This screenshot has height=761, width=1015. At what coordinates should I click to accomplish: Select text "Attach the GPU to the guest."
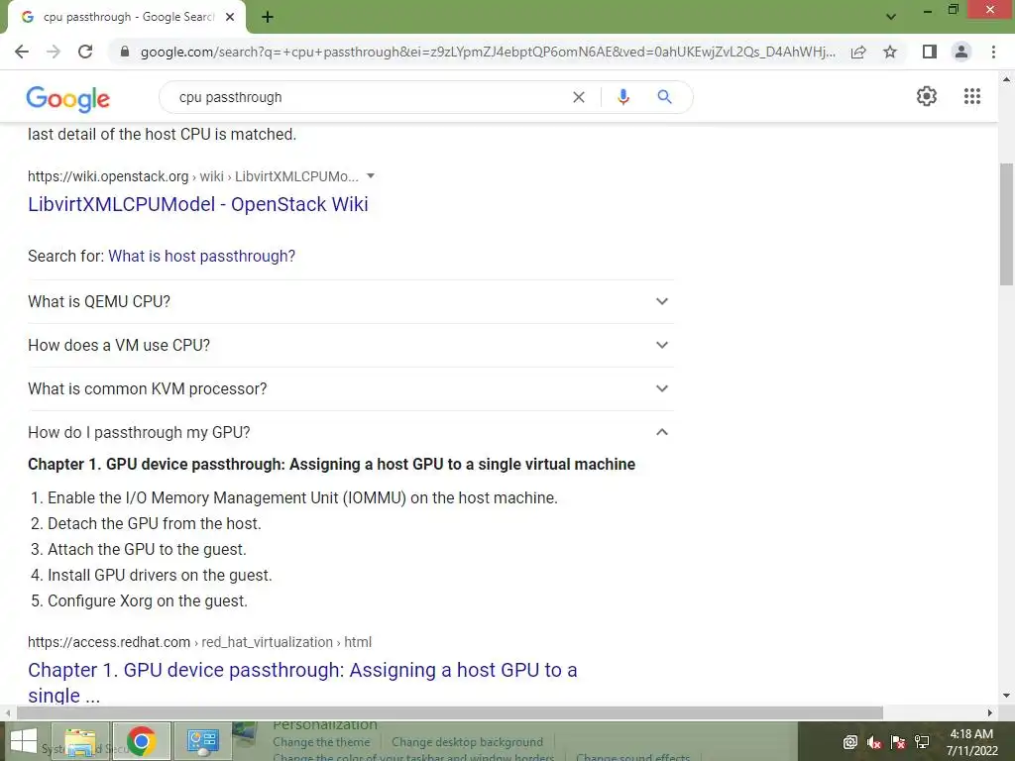[147, 549]
